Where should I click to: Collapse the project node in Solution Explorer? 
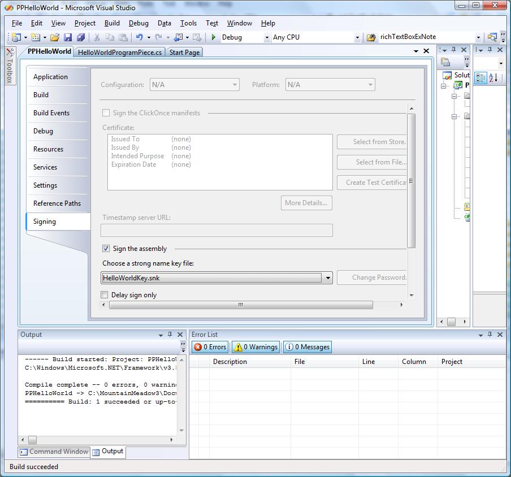coord(443,86)
